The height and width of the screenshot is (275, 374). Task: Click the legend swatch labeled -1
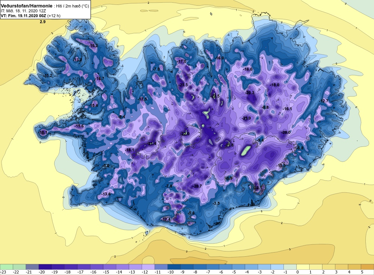[290, 267]
